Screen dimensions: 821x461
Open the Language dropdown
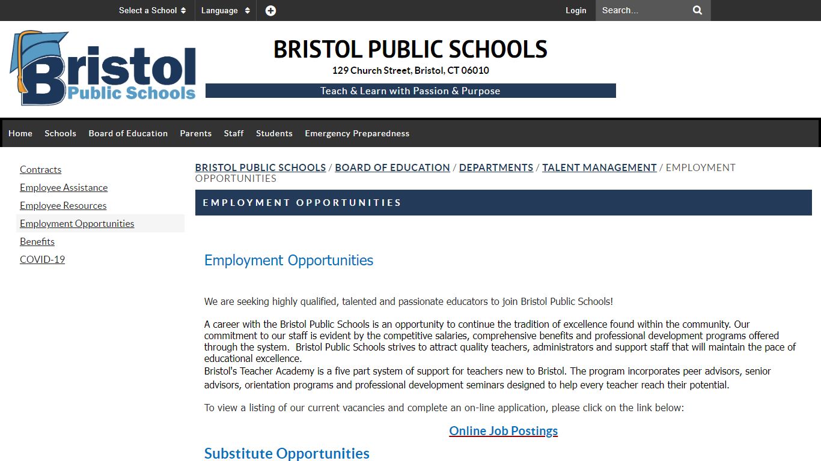225,10
